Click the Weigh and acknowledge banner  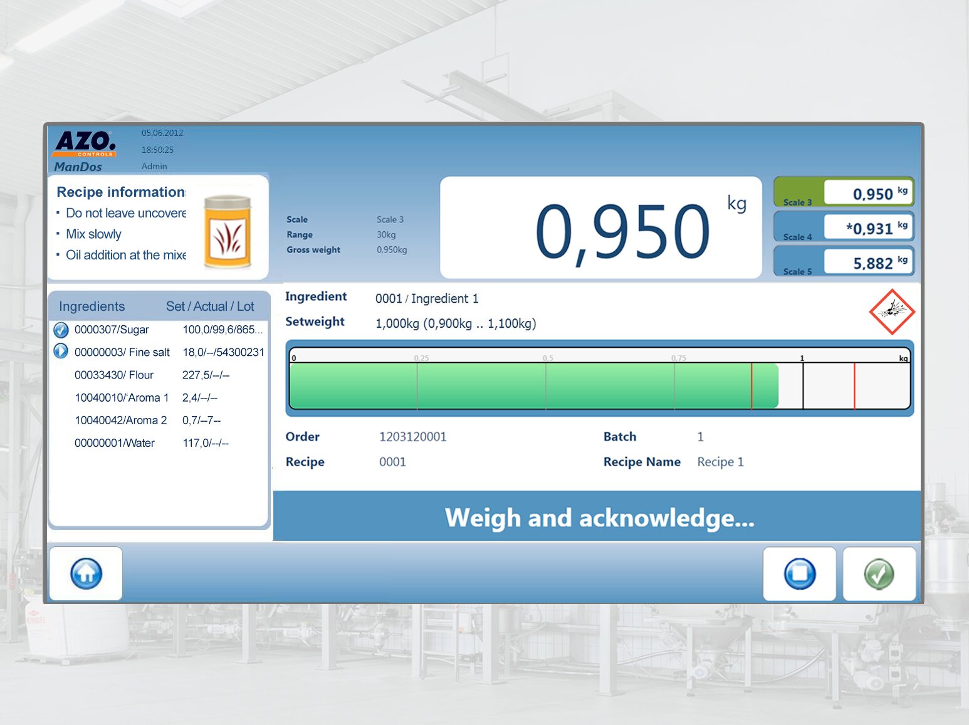pos(599,518)
